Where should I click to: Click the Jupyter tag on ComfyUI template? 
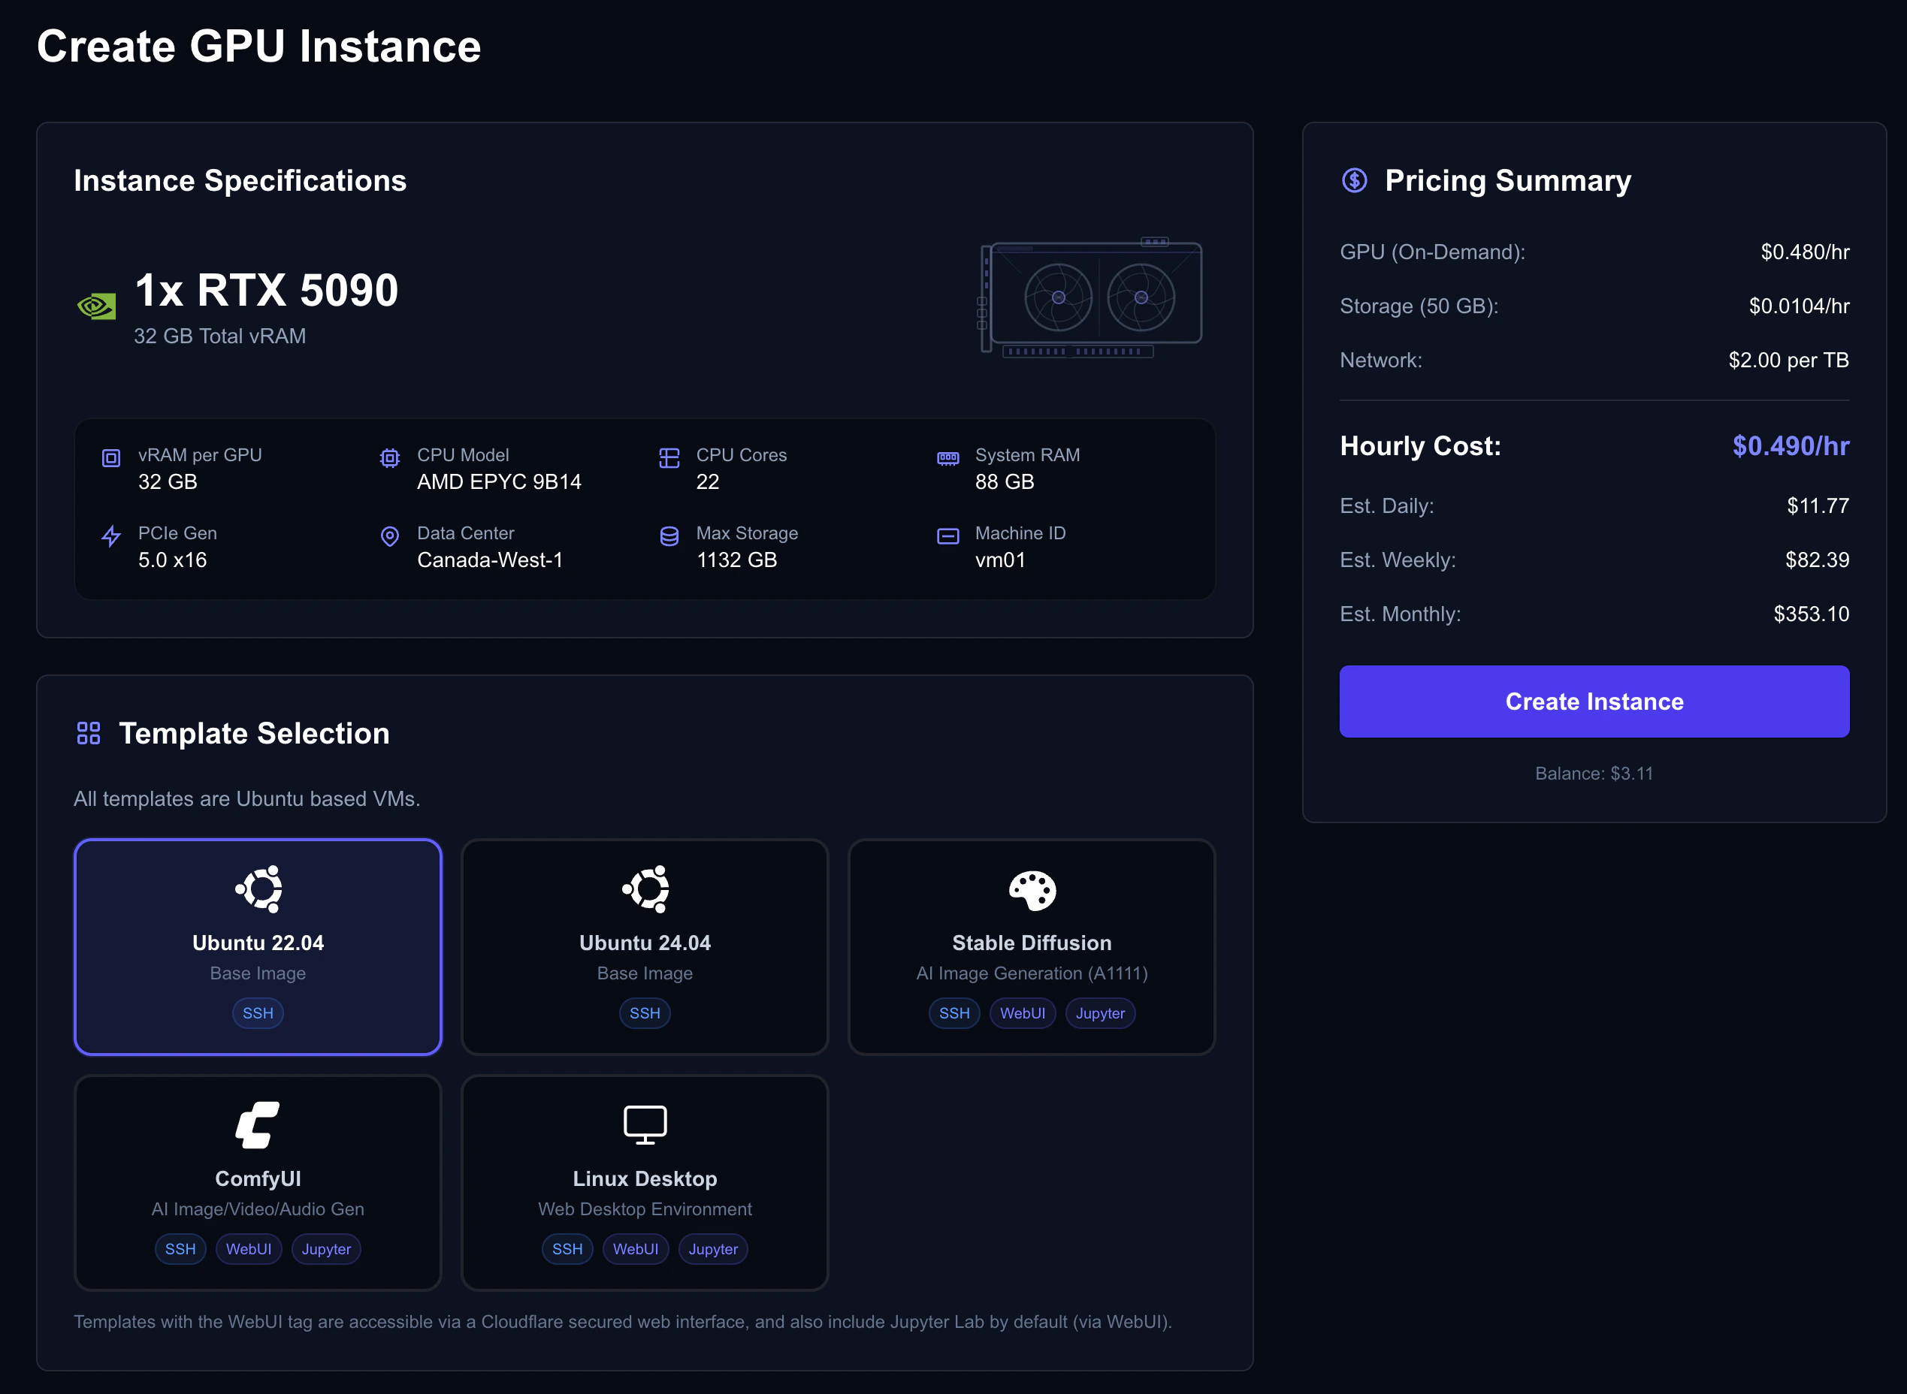326,1249
